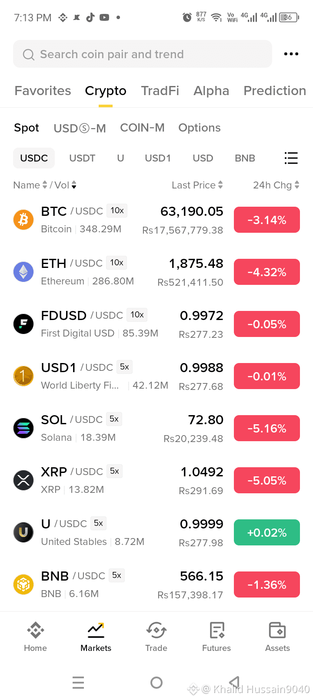
Task: Tap the ETH -4.32% change button
Action: pos(267,272)
